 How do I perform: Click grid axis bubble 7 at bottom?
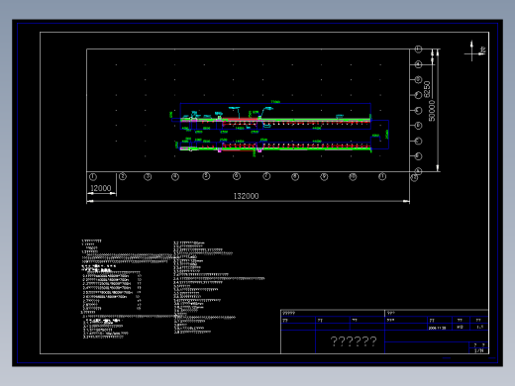pyautogui.click(x=266, y=176)
